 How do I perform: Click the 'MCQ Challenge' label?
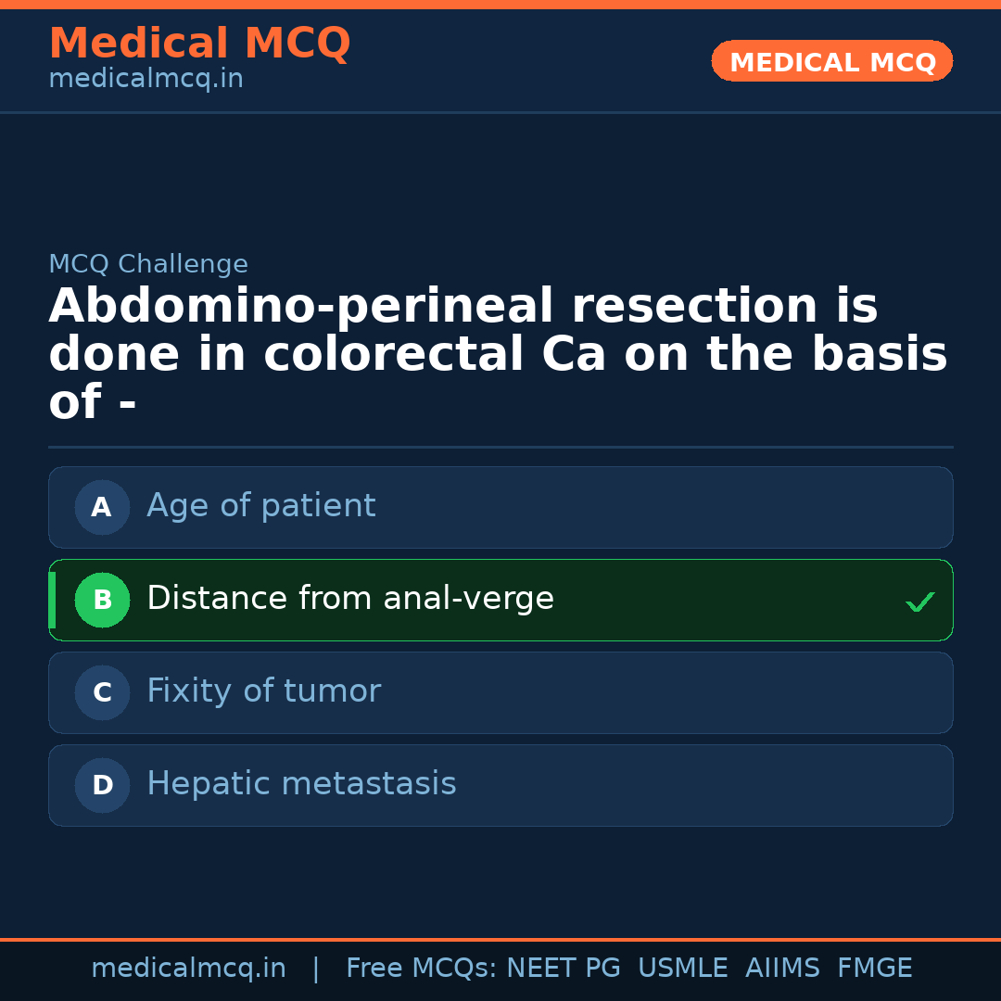148,264
